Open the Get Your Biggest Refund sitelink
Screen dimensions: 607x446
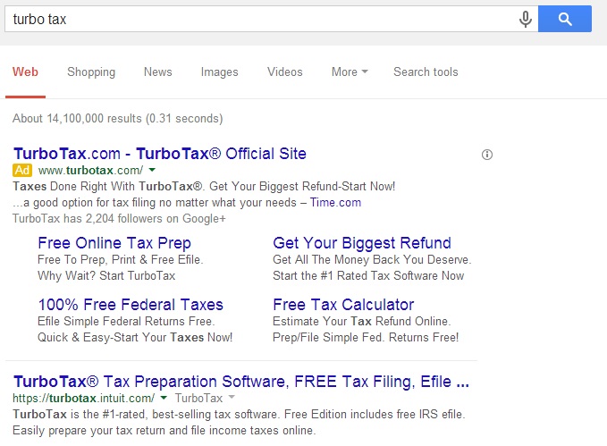pyautogui.click(x=362, y=243)
